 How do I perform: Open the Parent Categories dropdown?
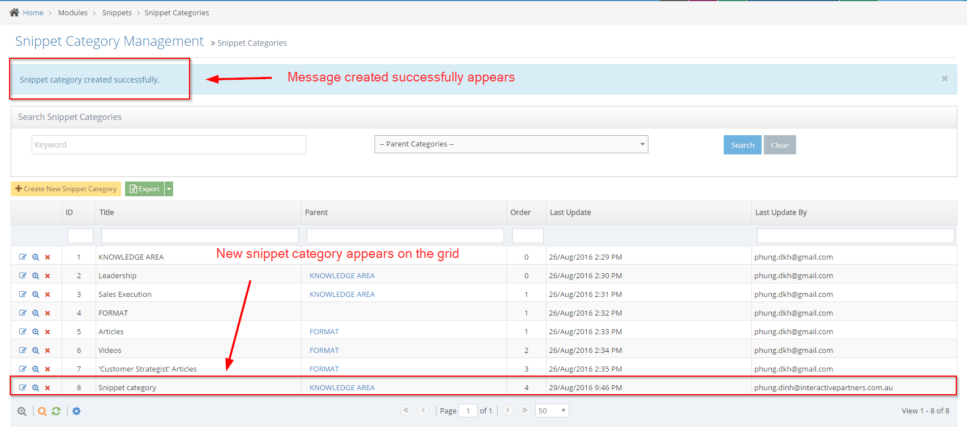pos(511,144)
